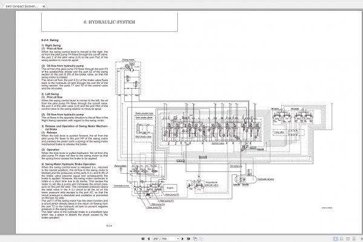The width and height of the screenshot is (363, 242).
Task: Click the 'Hydraulic oil tank' diagram label
Action: pyautogui.click(x=266, y=179)
